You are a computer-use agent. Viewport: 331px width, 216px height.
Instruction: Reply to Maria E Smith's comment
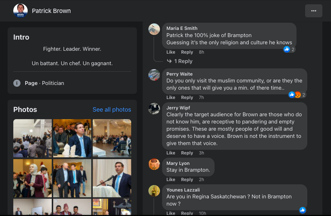pyautogui.click(x=187, y=52)
